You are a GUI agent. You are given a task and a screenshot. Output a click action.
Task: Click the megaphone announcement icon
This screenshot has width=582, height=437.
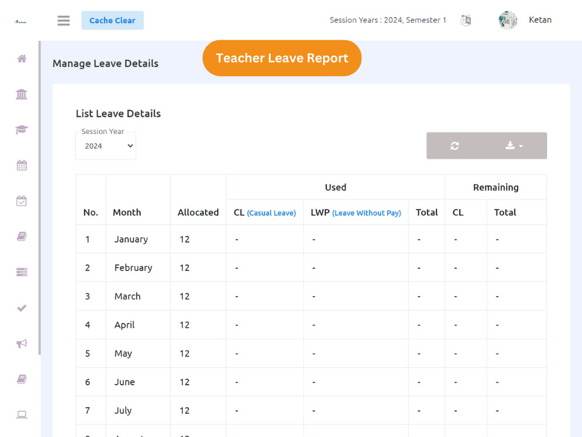(x=22, y=343)
